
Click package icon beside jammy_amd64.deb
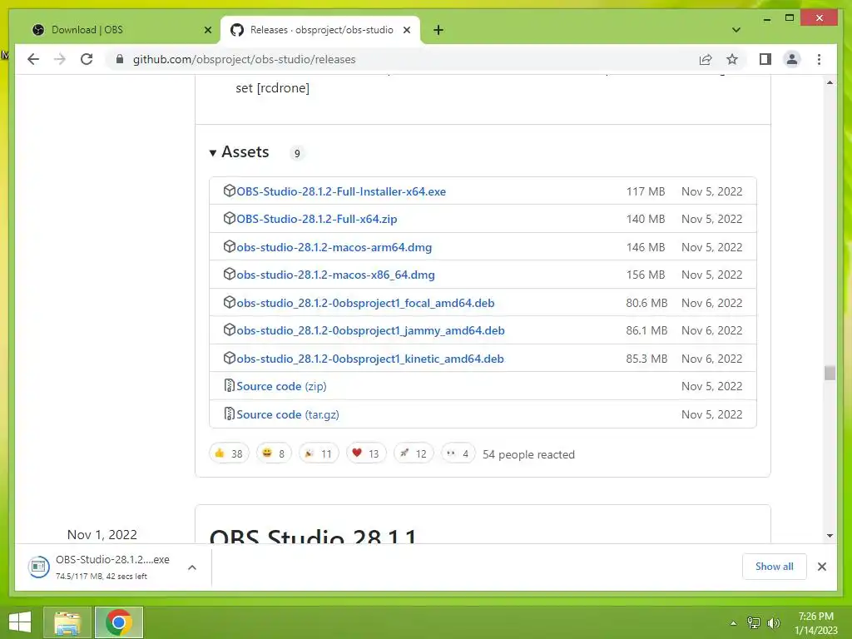tap(230, 329)
